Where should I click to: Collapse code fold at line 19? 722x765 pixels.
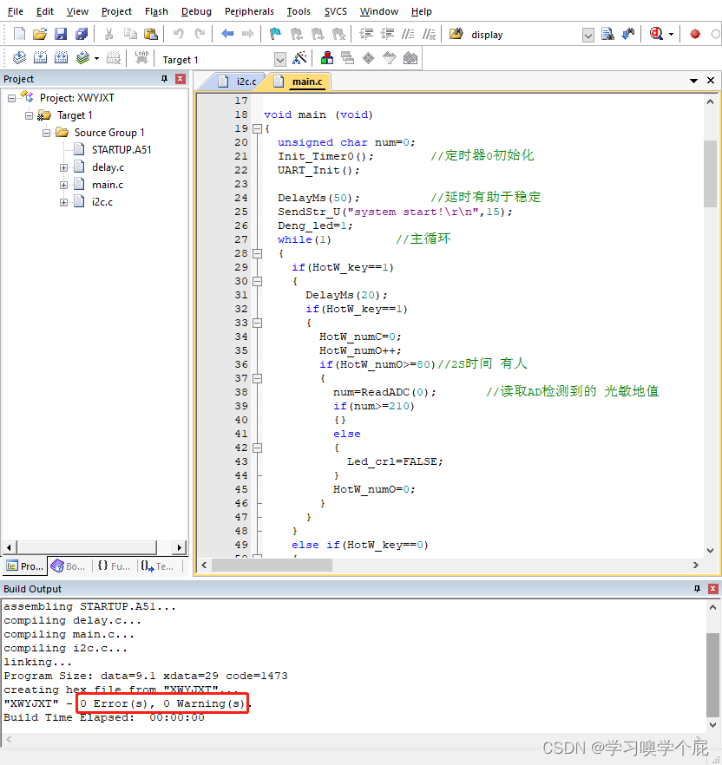point(257,128)
